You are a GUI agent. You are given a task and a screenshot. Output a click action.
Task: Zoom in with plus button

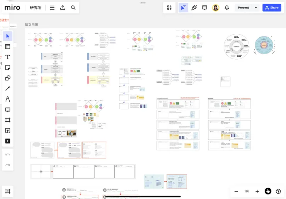[x=257, y=191]
